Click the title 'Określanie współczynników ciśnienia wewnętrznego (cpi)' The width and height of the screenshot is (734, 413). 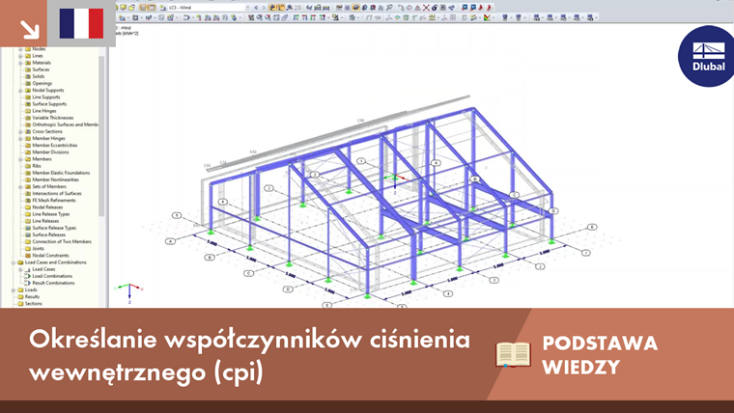click(x=249, y=355)
